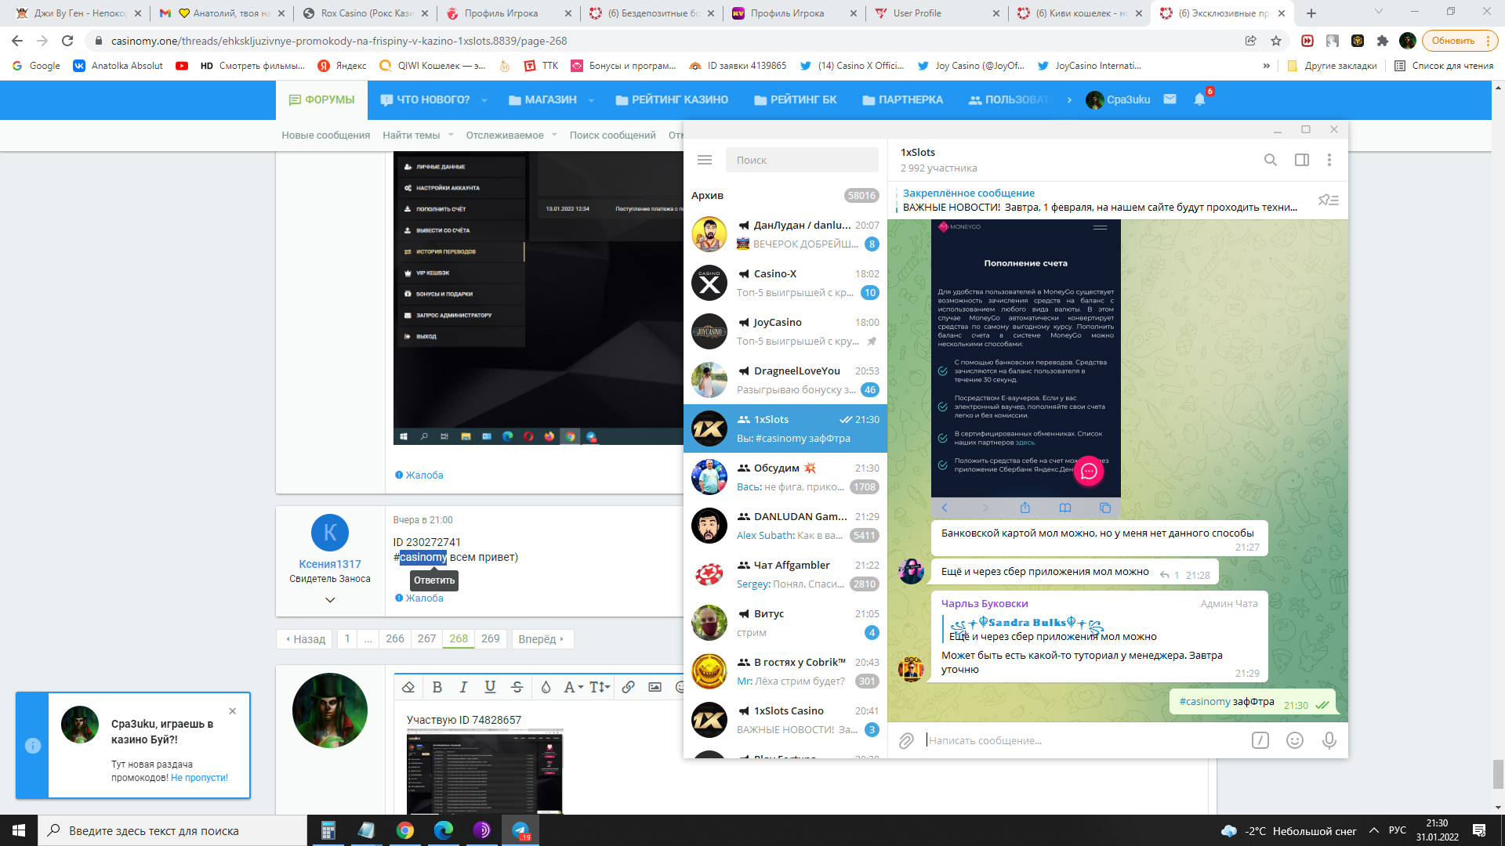Image resolution: width=1505 pixels, height=846 pixels.
Task: Go to page 269 of thread
Action: pos(490,638)
